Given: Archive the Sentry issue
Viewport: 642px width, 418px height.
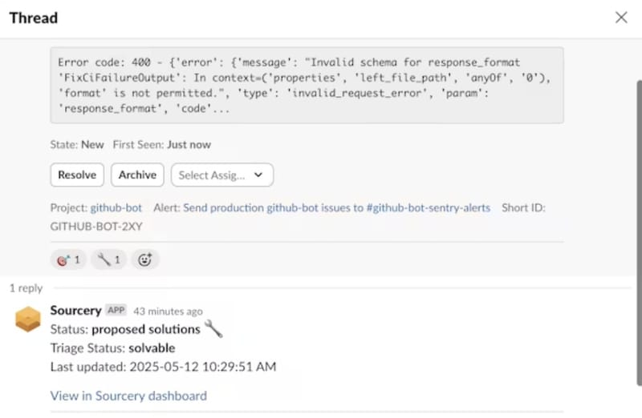Looking at the screenshot, I should pyautogui.click(x=137, y=175).
